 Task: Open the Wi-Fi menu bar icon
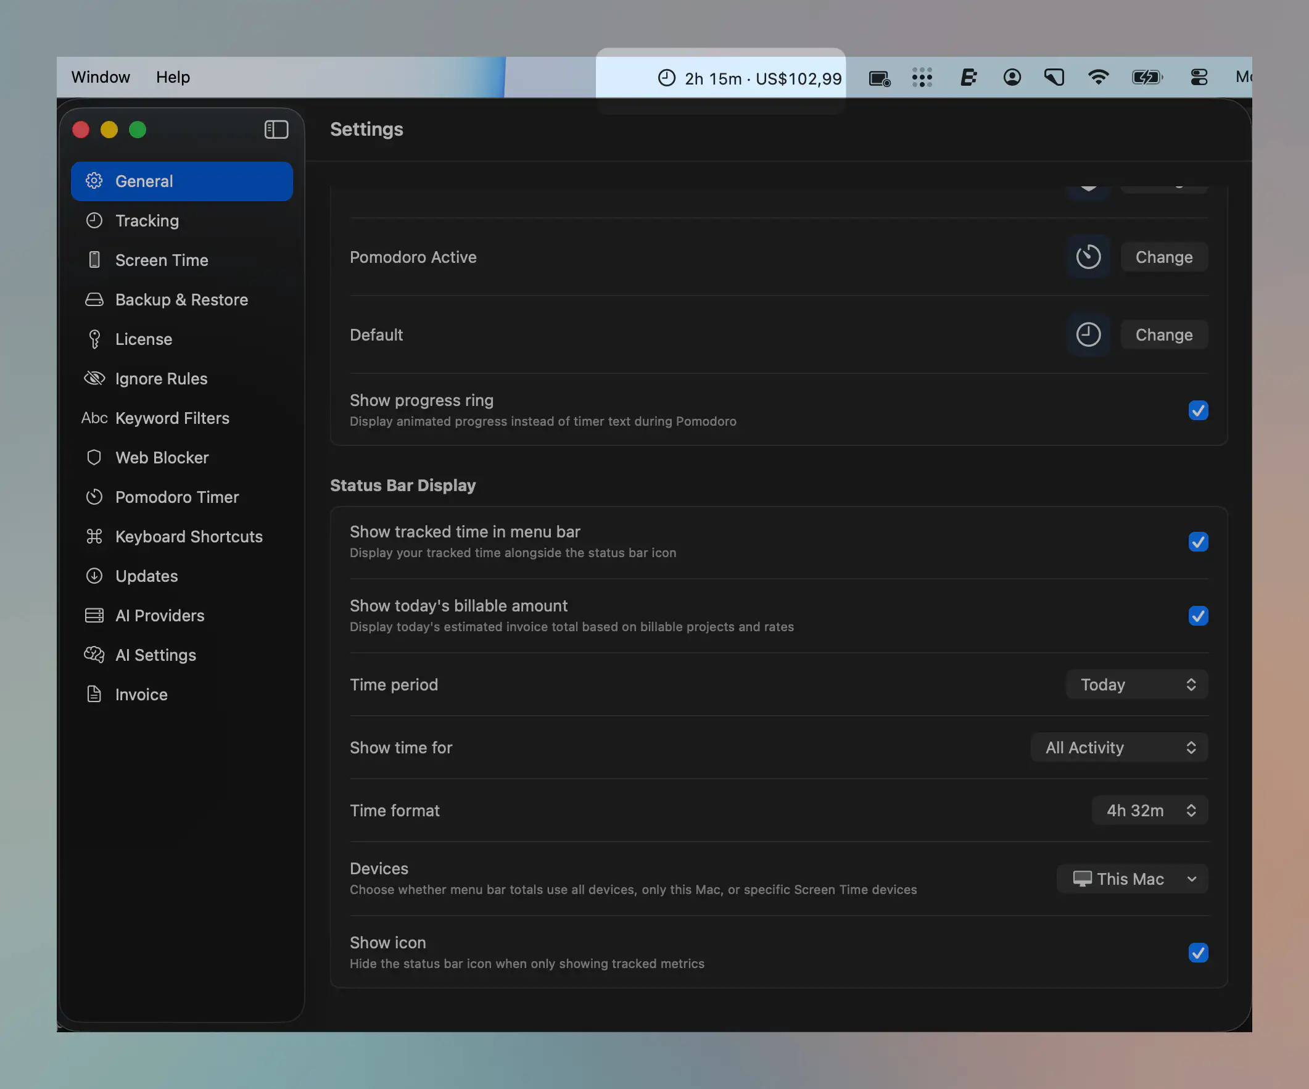coord(1098,77)
